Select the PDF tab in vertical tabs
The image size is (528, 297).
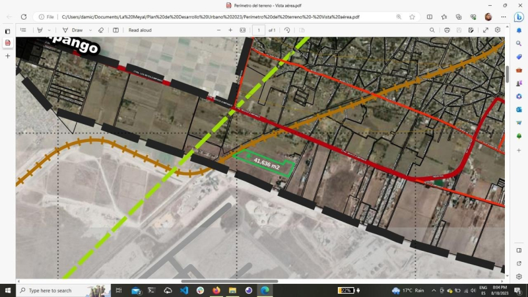[7, 43]
